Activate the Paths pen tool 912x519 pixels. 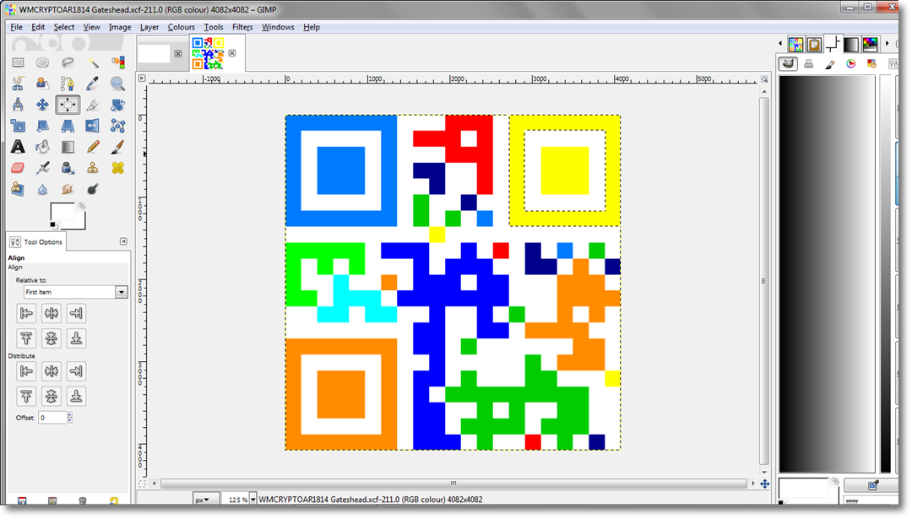(68, 84)
